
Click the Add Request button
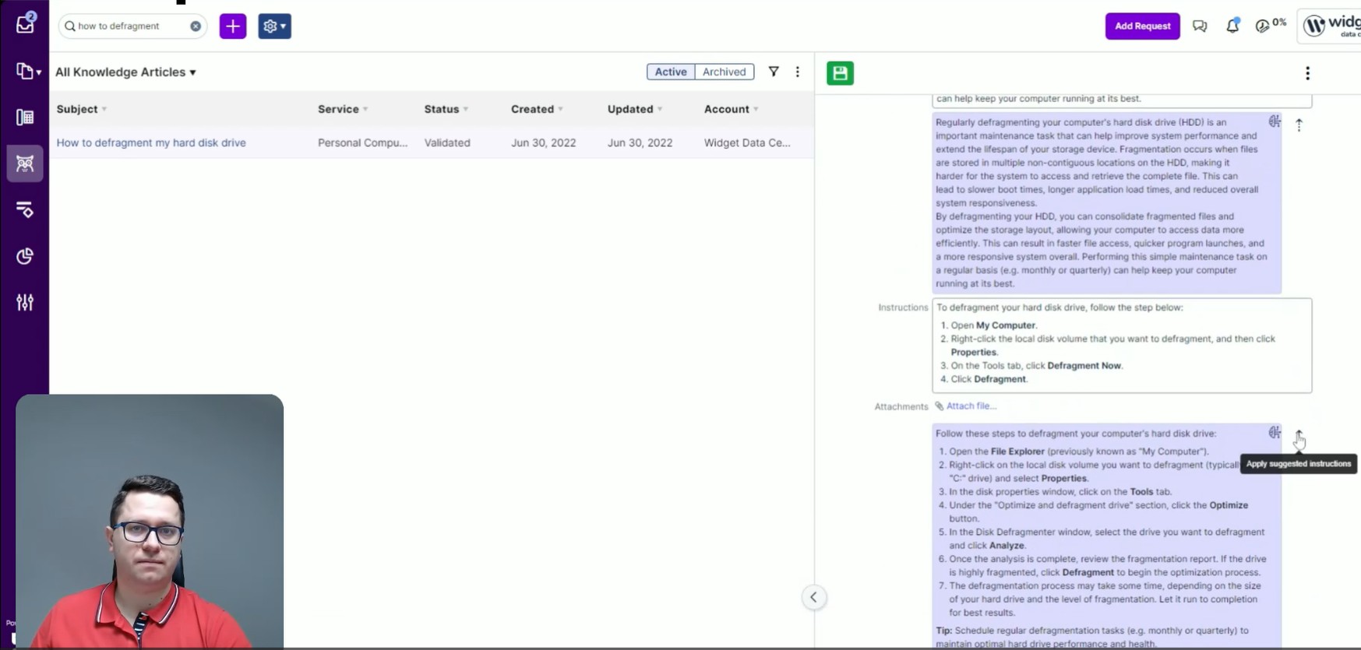1142,26
